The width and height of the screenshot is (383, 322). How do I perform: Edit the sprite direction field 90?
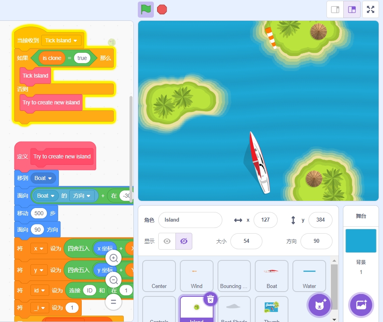316,241
